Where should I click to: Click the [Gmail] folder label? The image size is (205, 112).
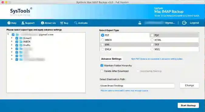[x=27, y=38]
